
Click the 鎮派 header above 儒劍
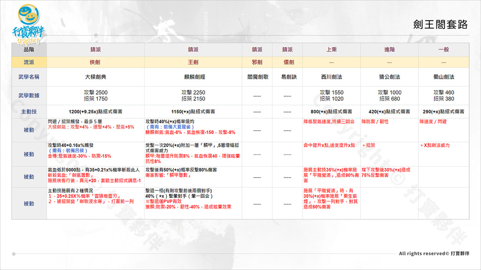(x=287, y=50)
